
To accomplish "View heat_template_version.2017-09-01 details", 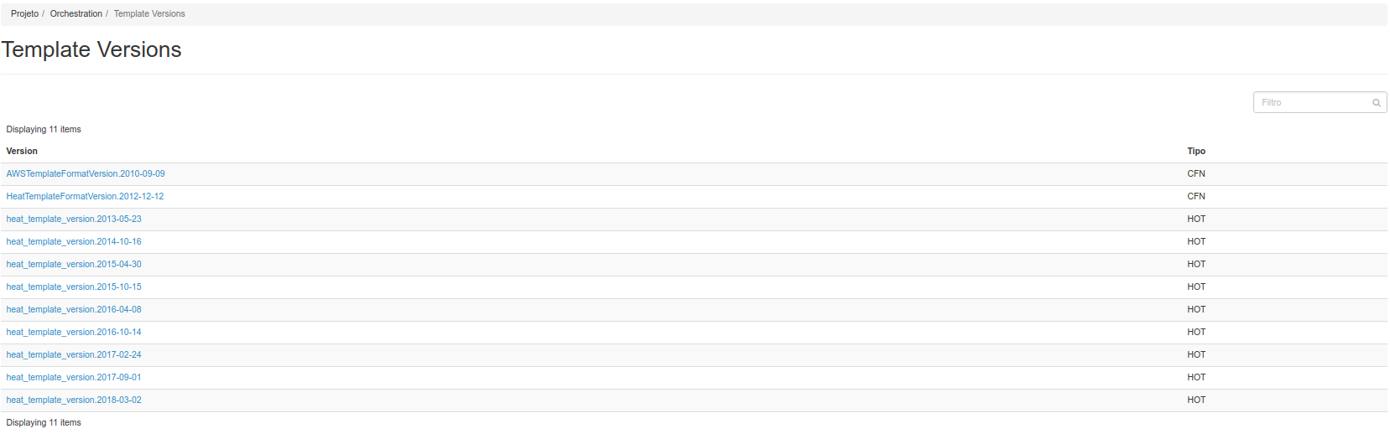I will [x=74, y=377].
